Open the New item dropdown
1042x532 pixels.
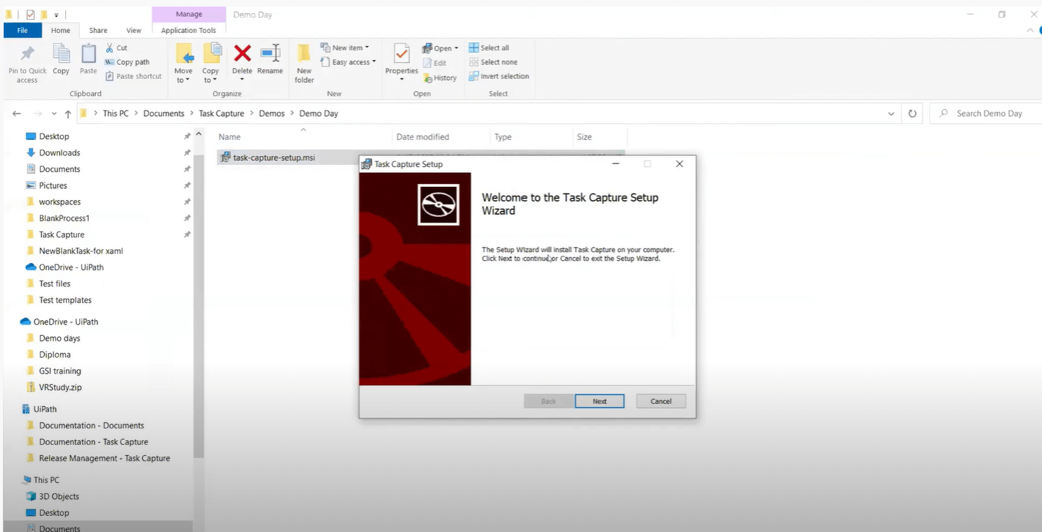(344, 48)
